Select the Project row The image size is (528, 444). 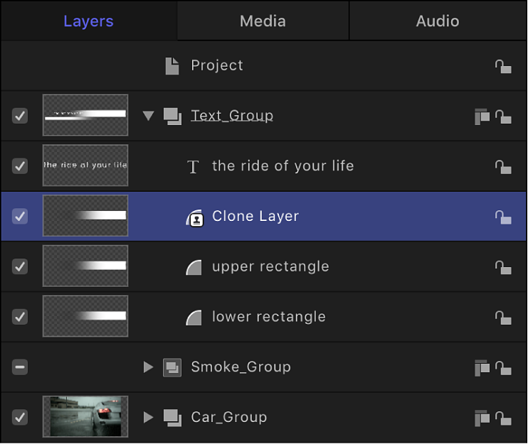click(217, 65)
